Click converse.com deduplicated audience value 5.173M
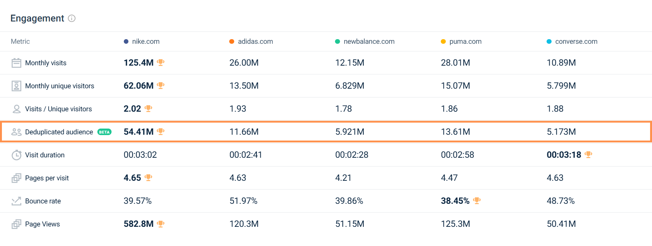Screen dimensions: 652x246 [x=561, y=132]
